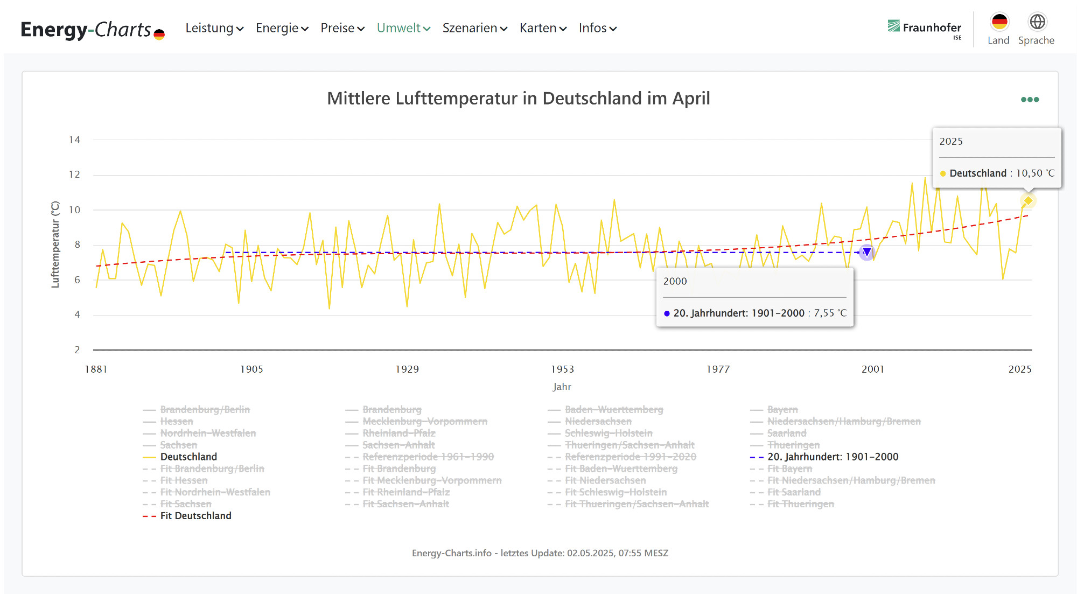Show Fit Rheinland-Pfalz trend line
This screenshot has height=594, width=1077.
[x=397, y=492]
